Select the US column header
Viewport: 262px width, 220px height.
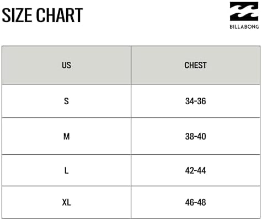[x=66, y=65]
